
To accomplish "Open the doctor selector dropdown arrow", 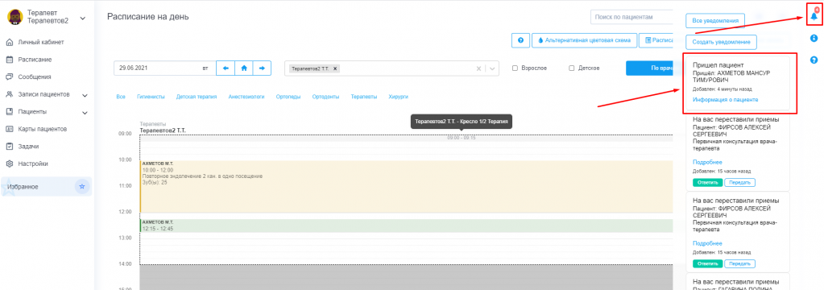I will 491,68.
